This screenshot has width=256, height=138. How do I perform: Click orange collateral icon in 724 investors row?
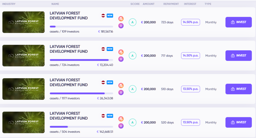tap(121, 52)
